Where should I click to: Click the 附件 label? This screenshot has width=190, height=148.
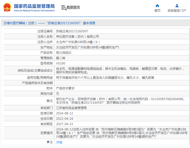[50, 88]
